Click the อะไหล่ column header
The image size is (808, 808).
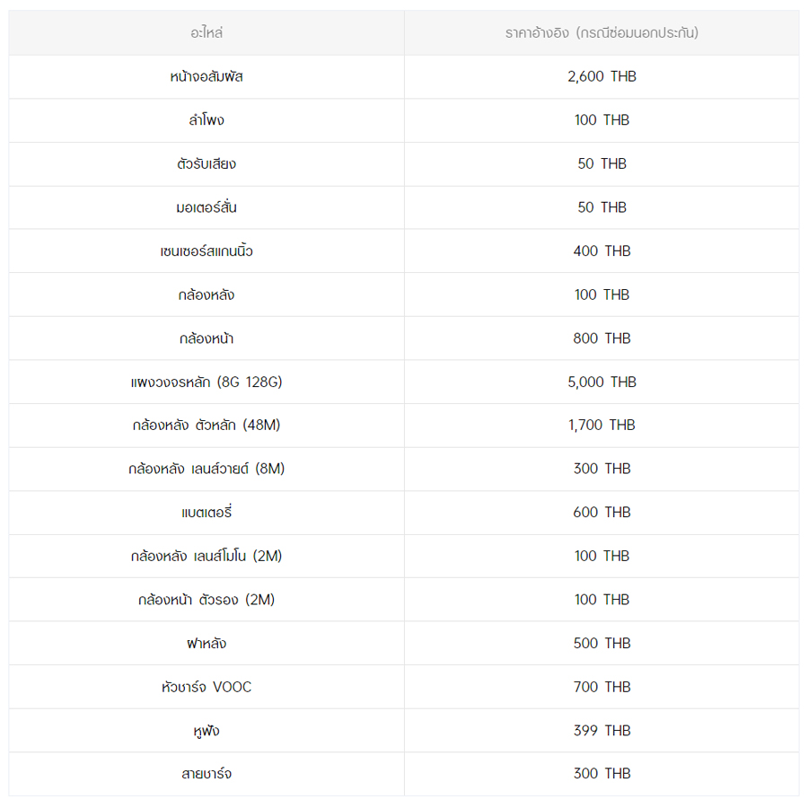pyautogui.click(x=206, y=33)
